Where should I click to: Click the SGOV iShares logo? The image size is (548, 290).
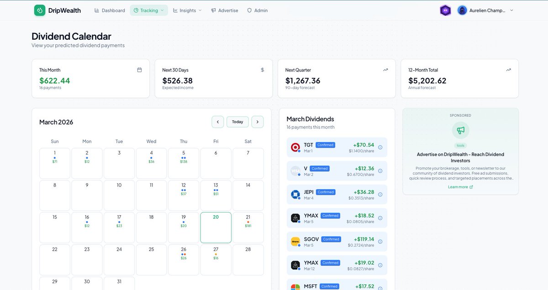tap(295, 242)
